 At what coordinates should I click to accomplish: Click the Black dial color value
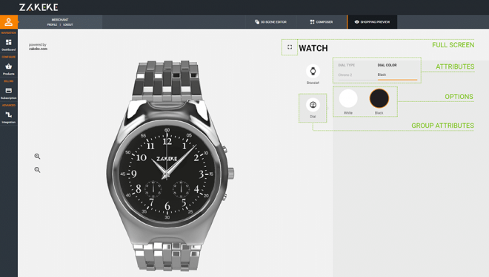pyautogui.click(x=382, y=75)
